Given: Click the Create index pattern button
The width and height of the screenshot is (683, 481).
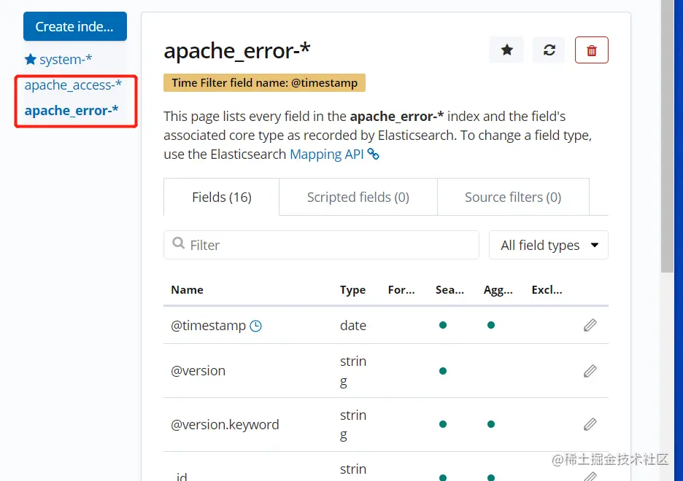Looking at the screenshot, I should point(74,27).
